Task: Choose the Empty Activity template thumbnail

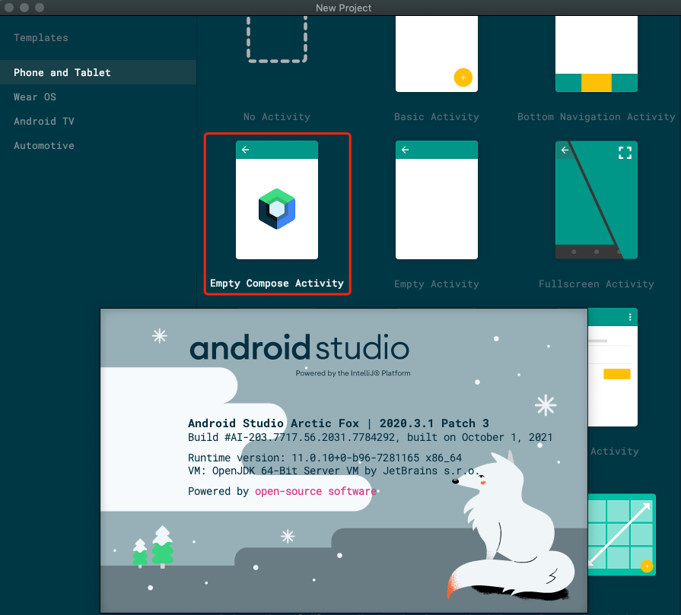Action: [437, 200]
